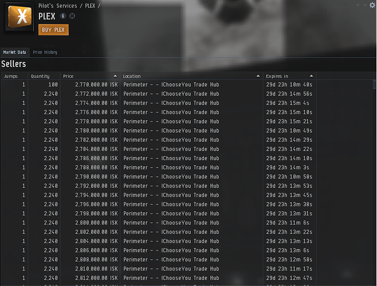Select the 2,794,000.00 ISK sell order
Screen dimensions: 377x286
click(x=187, y=195)
